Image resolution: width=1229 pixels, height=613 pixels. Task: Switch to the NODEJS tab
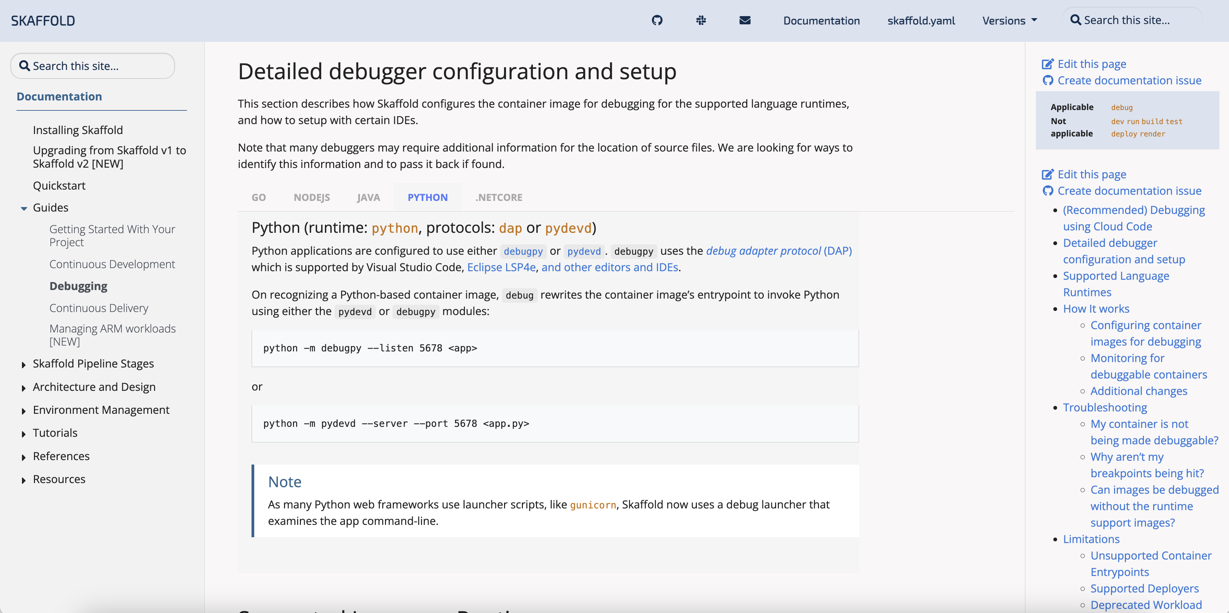click(312, 197)
